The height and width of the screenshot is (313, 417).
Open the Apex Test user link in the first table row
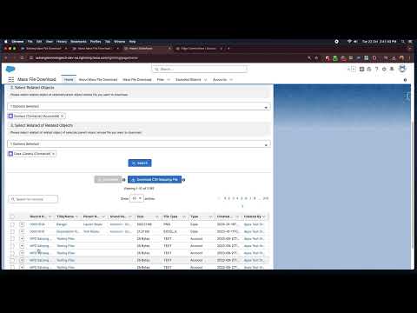point(254,224)
